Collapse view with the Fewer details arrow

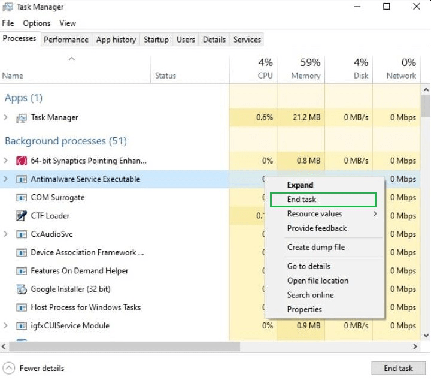point(9,369)
